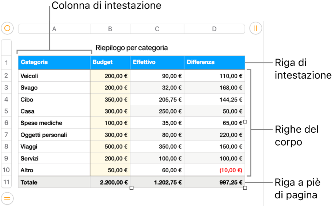Viewport: 336px width, 206px height.
Task: Select the Cibo cell
Action: coord(54,99)
